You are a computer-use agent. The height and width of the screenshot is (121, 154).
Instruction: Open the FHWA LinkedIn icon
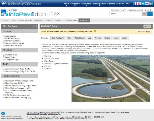tap(151, 3)
